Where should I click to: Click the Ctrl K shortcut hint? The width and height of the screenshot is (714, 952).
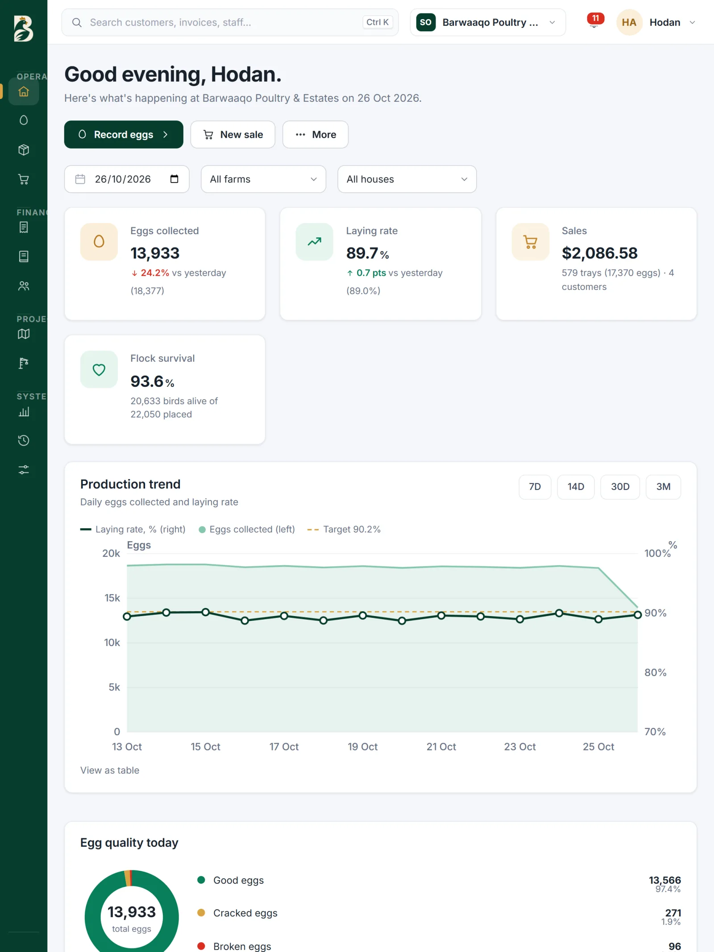point(378,22)
